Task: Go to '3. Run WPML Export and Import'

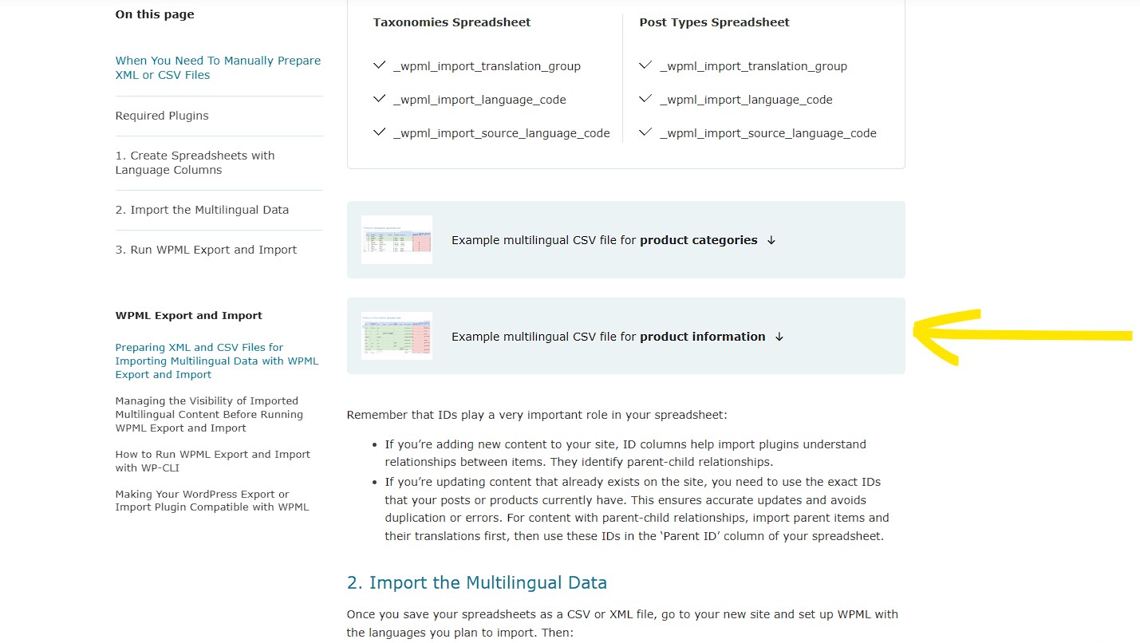Action: pos(206,250)
